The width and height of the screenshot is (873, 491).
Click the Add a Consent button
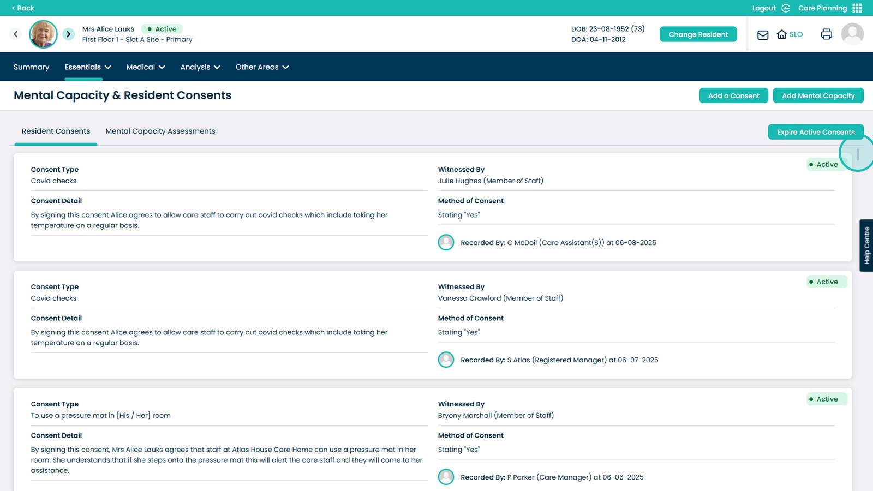click(x=733, y=95)
